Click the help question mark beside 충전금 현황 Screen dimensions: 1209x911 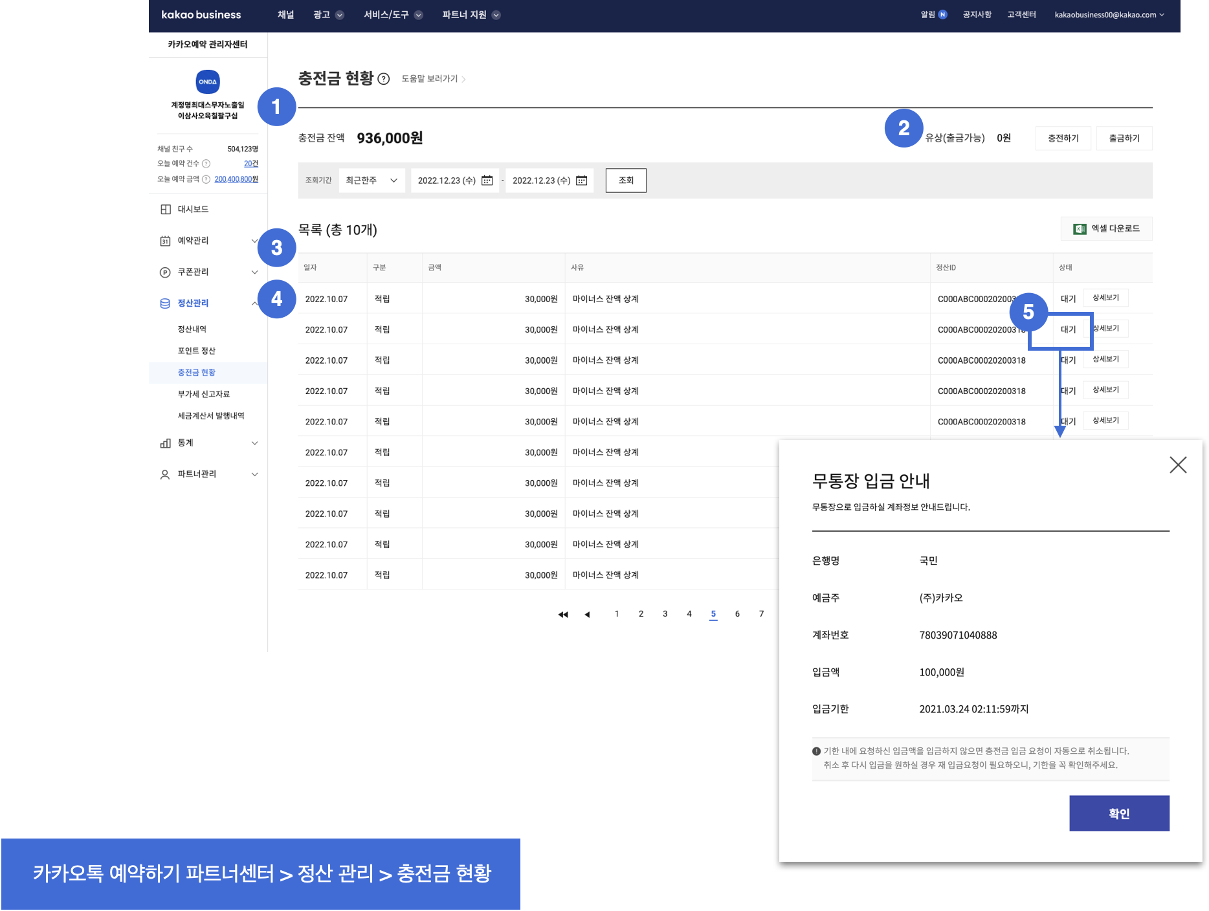coord(384,79)
